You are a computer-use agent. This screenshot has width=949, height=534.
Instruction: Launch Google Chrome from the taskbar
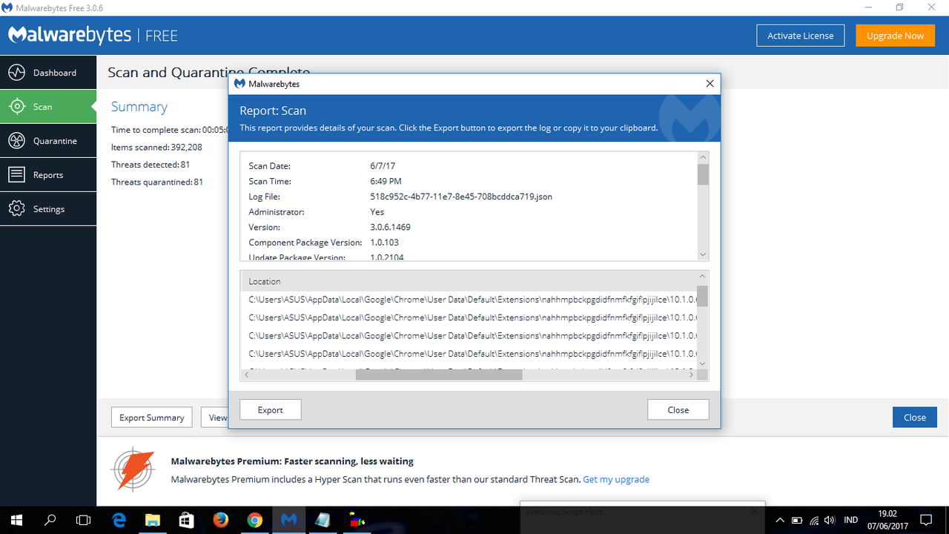click(254, 520)
